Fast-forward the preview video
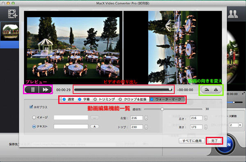 pyautogui.click(x=46, y=90)
